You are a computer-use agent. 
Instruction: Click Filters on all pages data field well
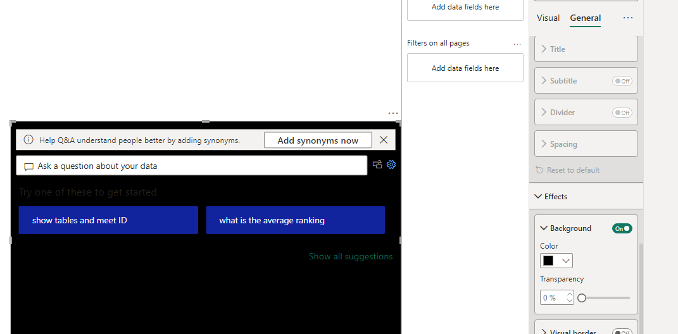tap(465, 68)
